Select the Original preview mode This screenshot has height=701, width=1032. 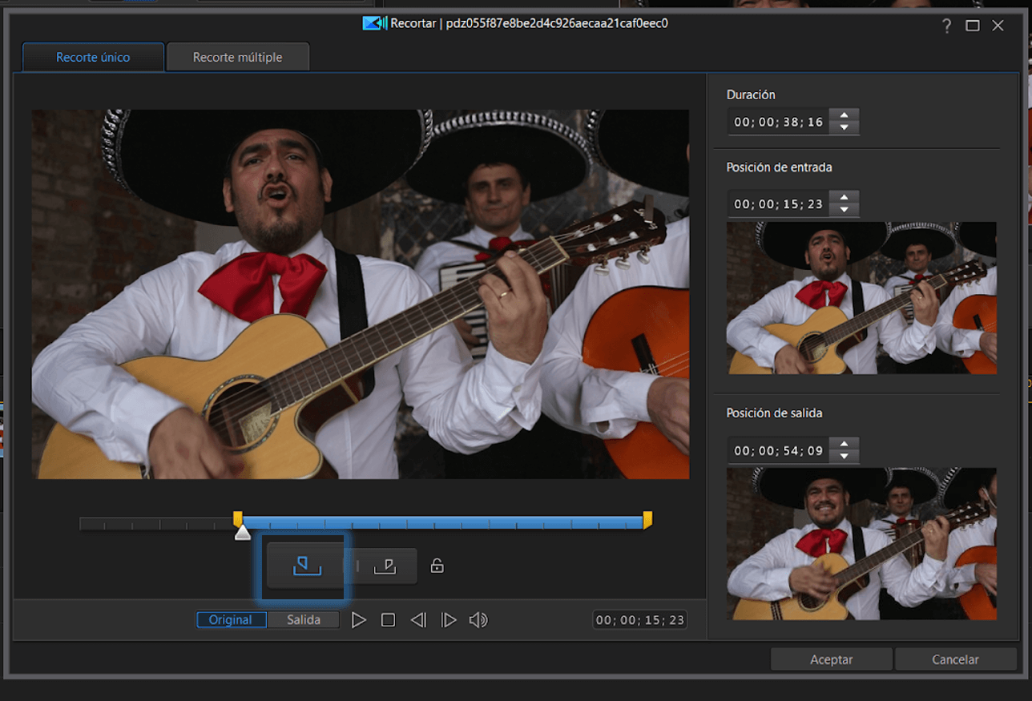pos(232,620)
